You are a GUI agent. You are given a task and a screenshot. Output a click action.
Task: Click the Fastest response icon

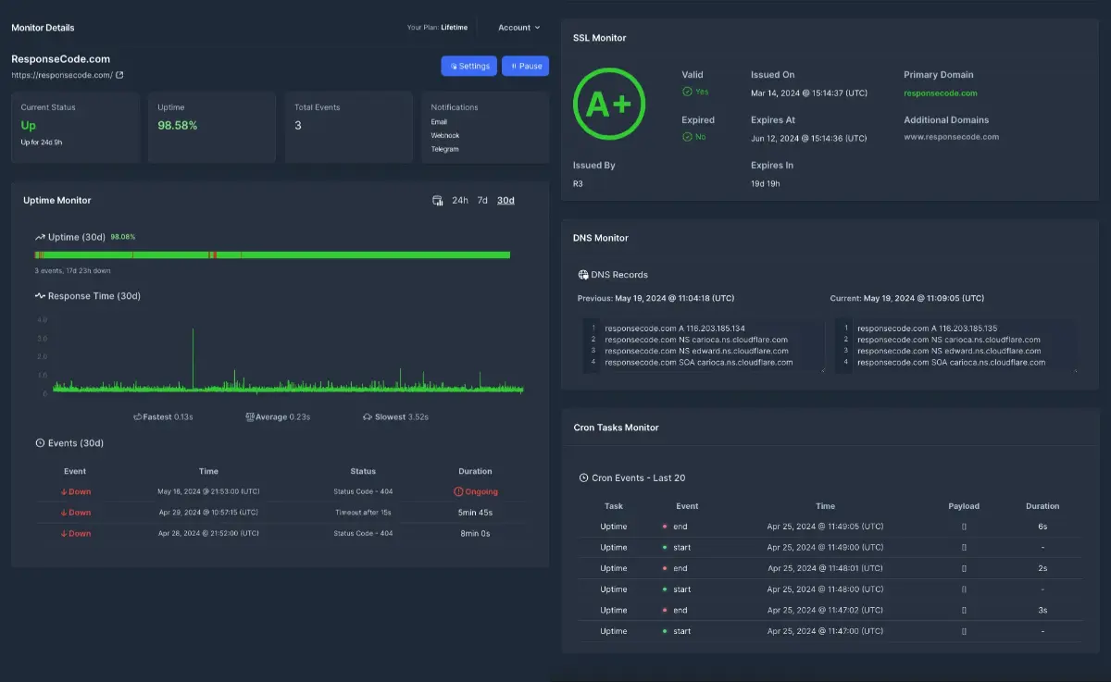138,417
